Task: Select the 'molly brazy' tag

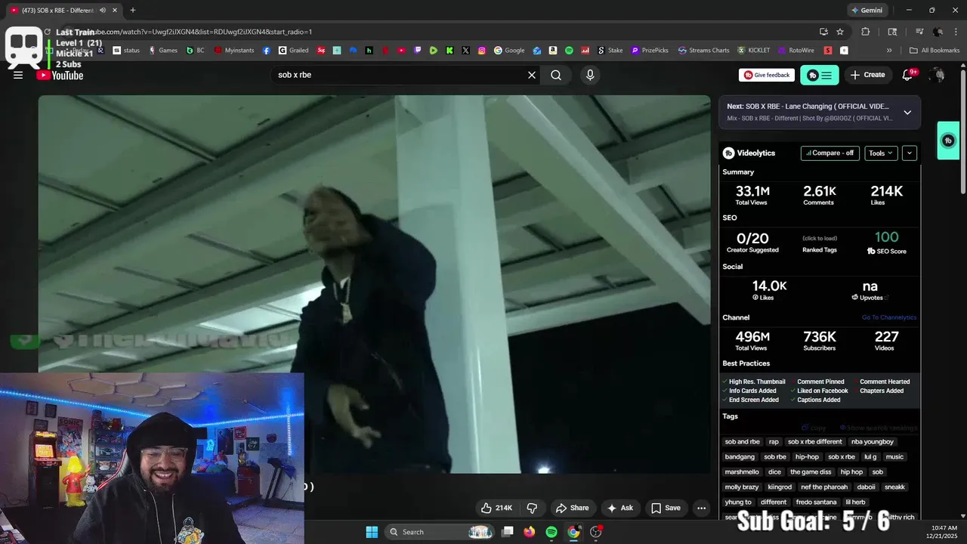Action: pyautogui.click(x=742, y=487)
